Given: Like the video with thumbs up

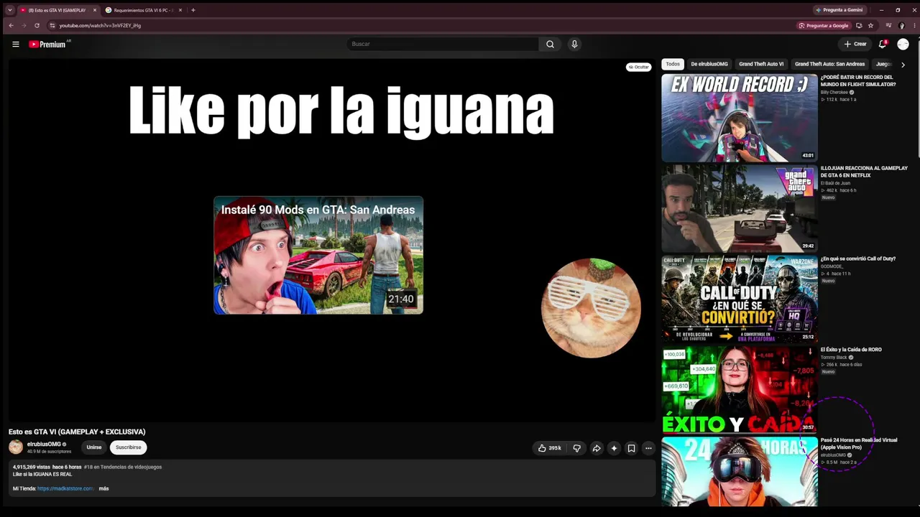Looking at the screenshot, I should click(549, 448).
